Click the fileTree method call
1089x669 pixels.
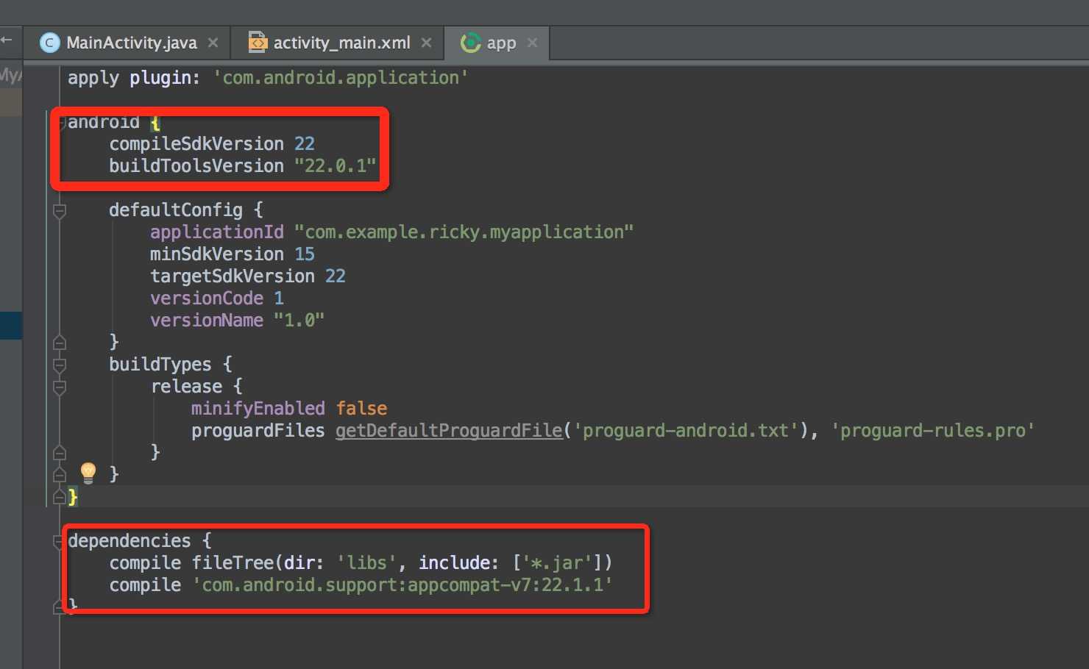point(233,562)
